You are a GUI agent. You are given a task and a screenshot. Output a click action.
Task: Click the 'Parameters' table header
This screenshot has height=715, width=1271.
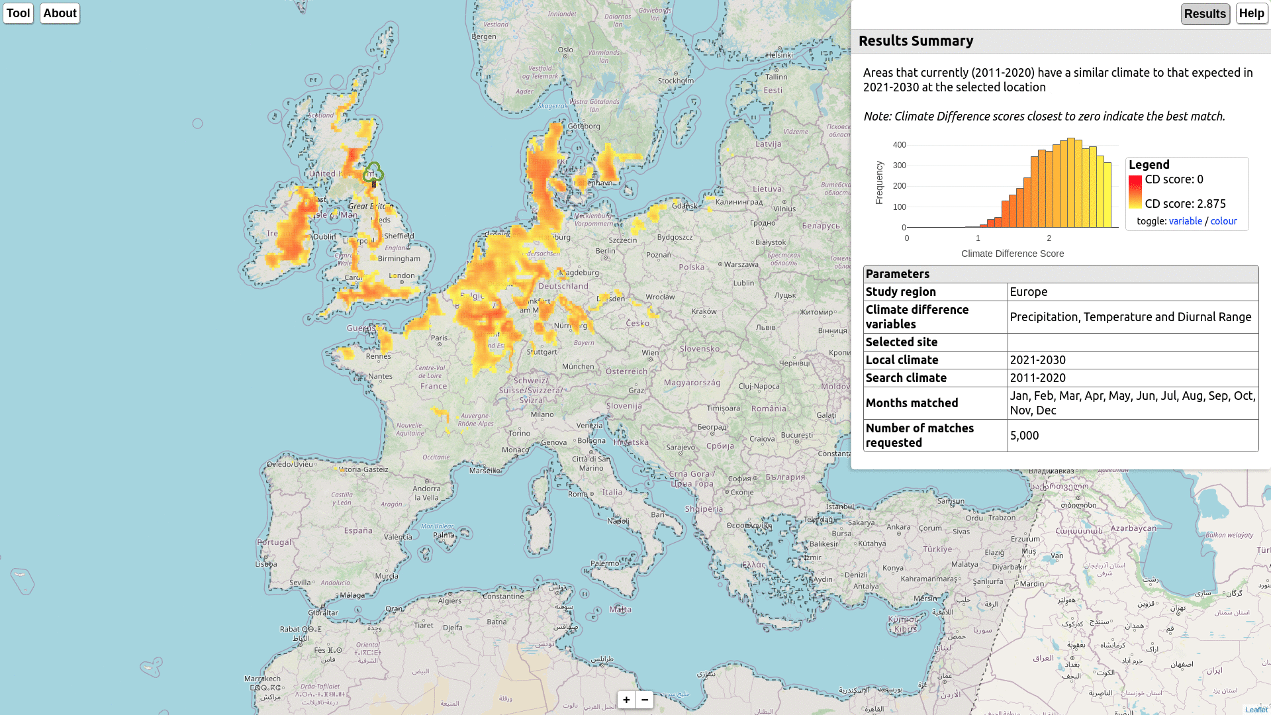pyautogui.click(x=1061, y=274)
